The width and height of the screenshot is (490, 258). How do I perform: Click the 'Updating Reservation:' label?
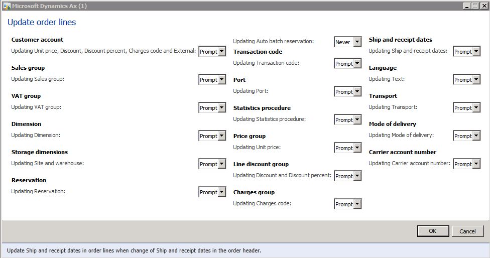[38, 191]
